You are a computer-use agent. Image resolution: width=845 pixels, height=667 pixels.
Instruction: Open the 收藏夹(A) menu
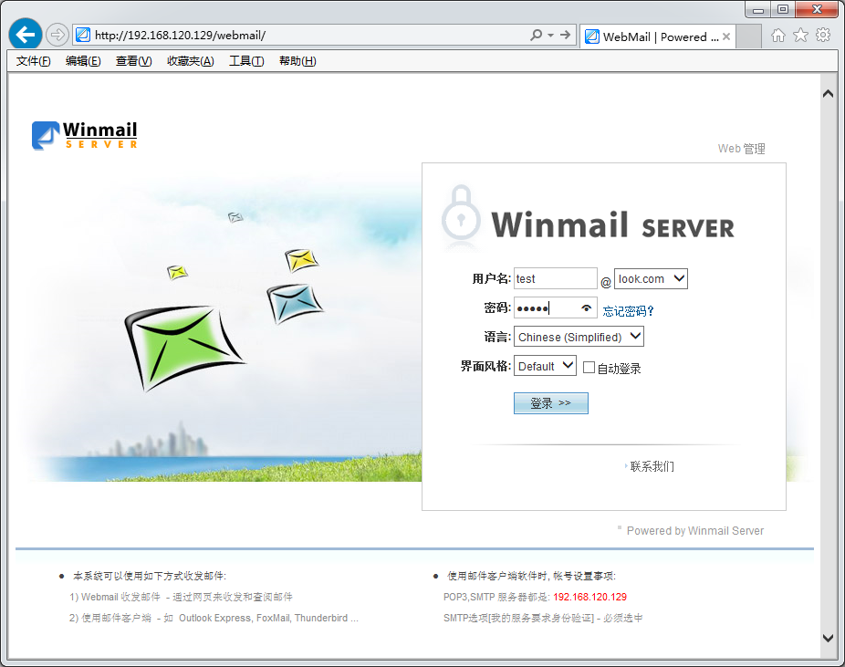coord(190,61)
